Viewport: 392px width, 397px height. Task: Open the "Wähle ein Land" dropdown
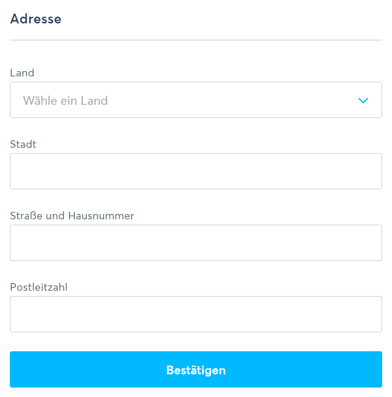point(196,100)
